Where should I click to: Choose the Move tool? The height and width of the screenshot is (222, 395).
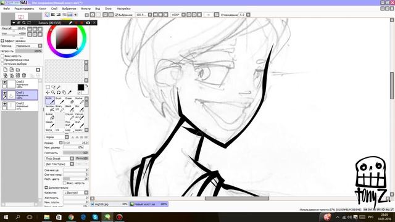coord(48,92)
